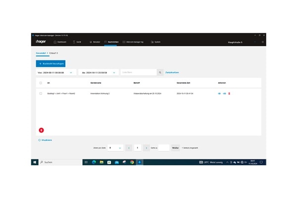Click the resend icon for the Building1 message

pos(224,94)
